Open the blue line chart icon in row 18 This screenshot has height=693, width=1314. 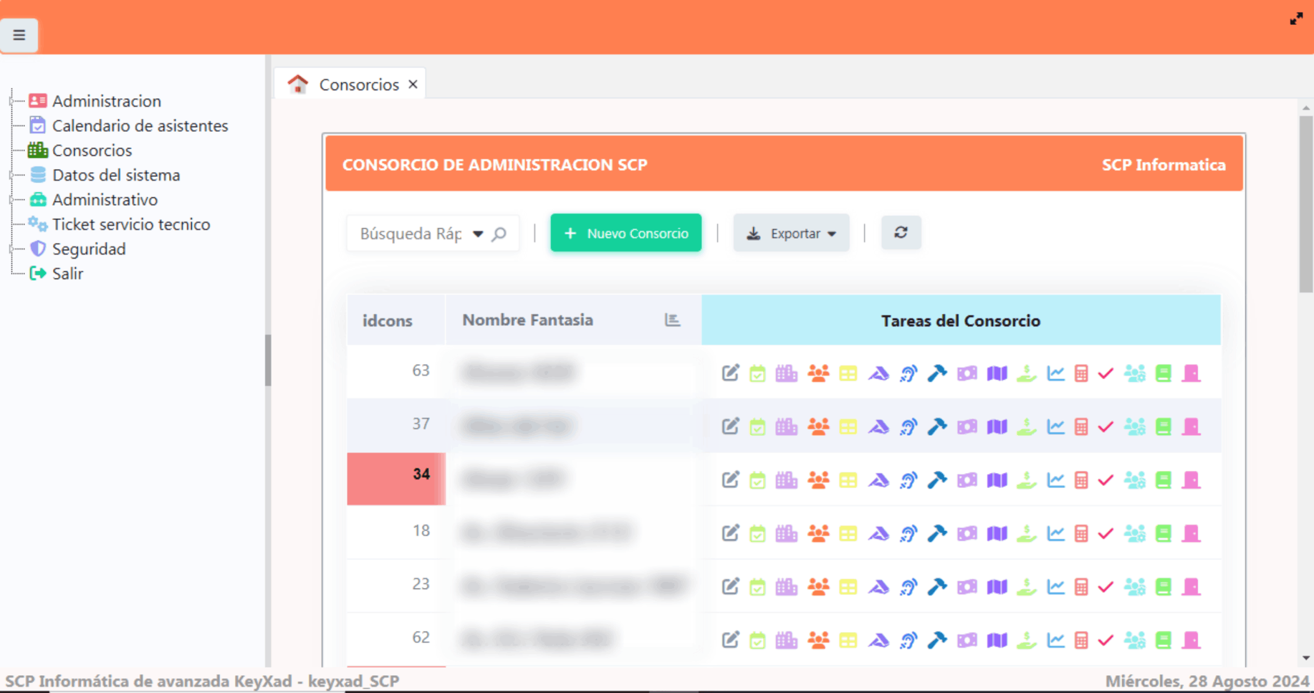(1056, 533)
